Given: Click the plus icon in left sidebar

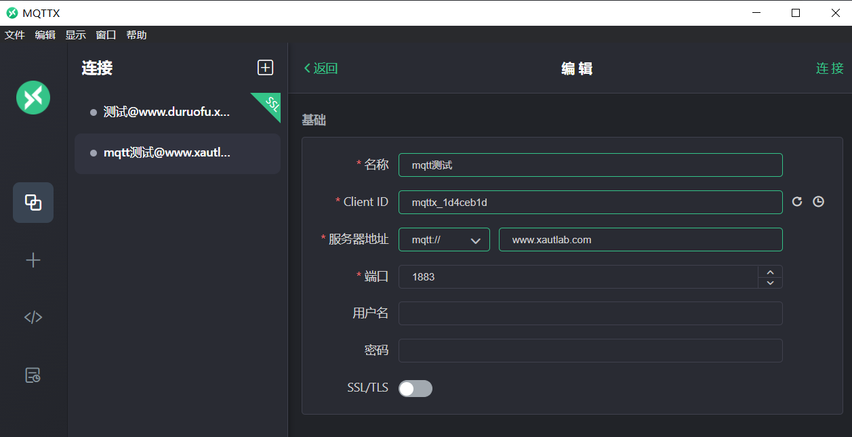Looking at the screenshot, I should point(33,260).
